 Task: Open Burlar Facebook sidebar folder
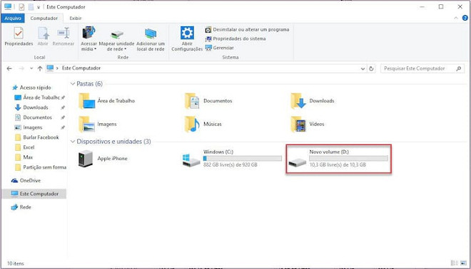coord(37,137)
